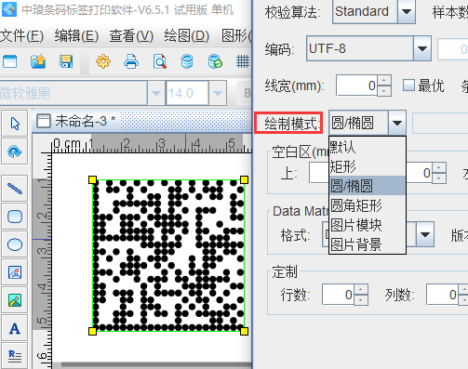Expand the 编码 UTF-8 dropdown
Viewport: 468px width, 369px height.
pyautogui.click(x=422, y=48)
